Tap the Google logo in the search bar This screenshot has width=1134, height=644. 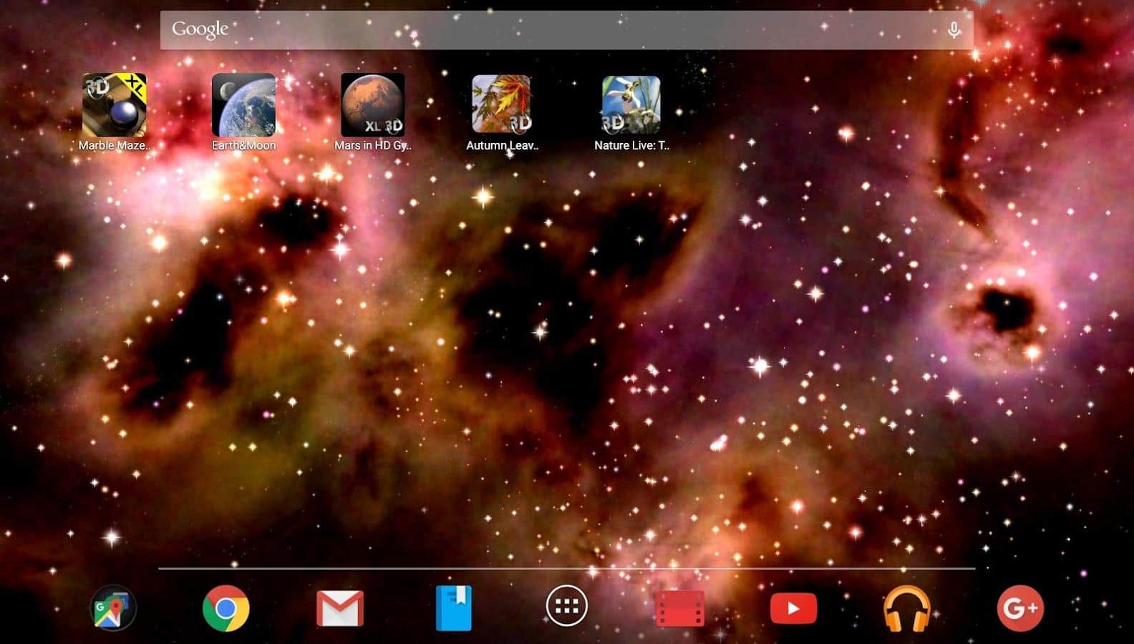200,29
